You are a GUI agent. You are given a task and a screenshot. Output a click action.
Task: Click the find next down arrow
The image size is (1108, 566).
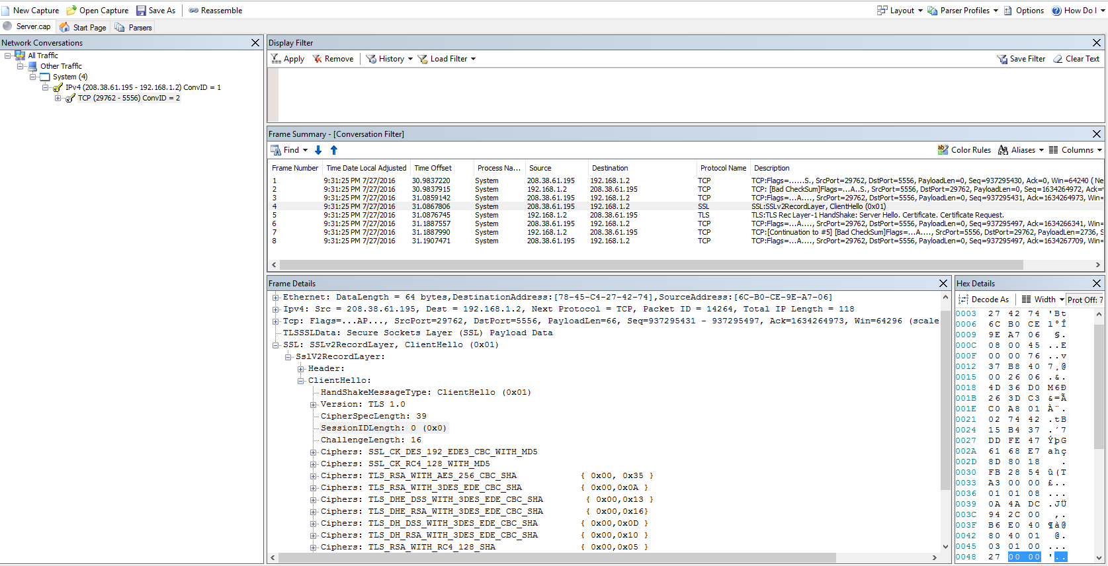318,150
